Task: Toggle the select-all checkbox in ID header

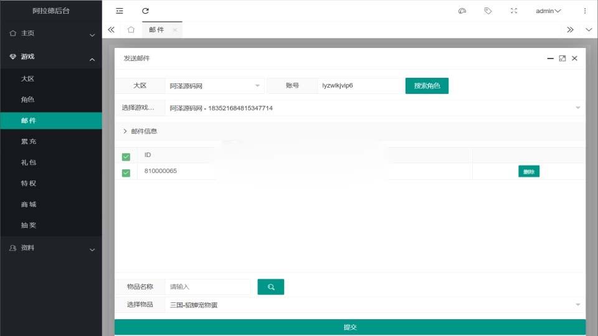Action: (x=126, y=156)
